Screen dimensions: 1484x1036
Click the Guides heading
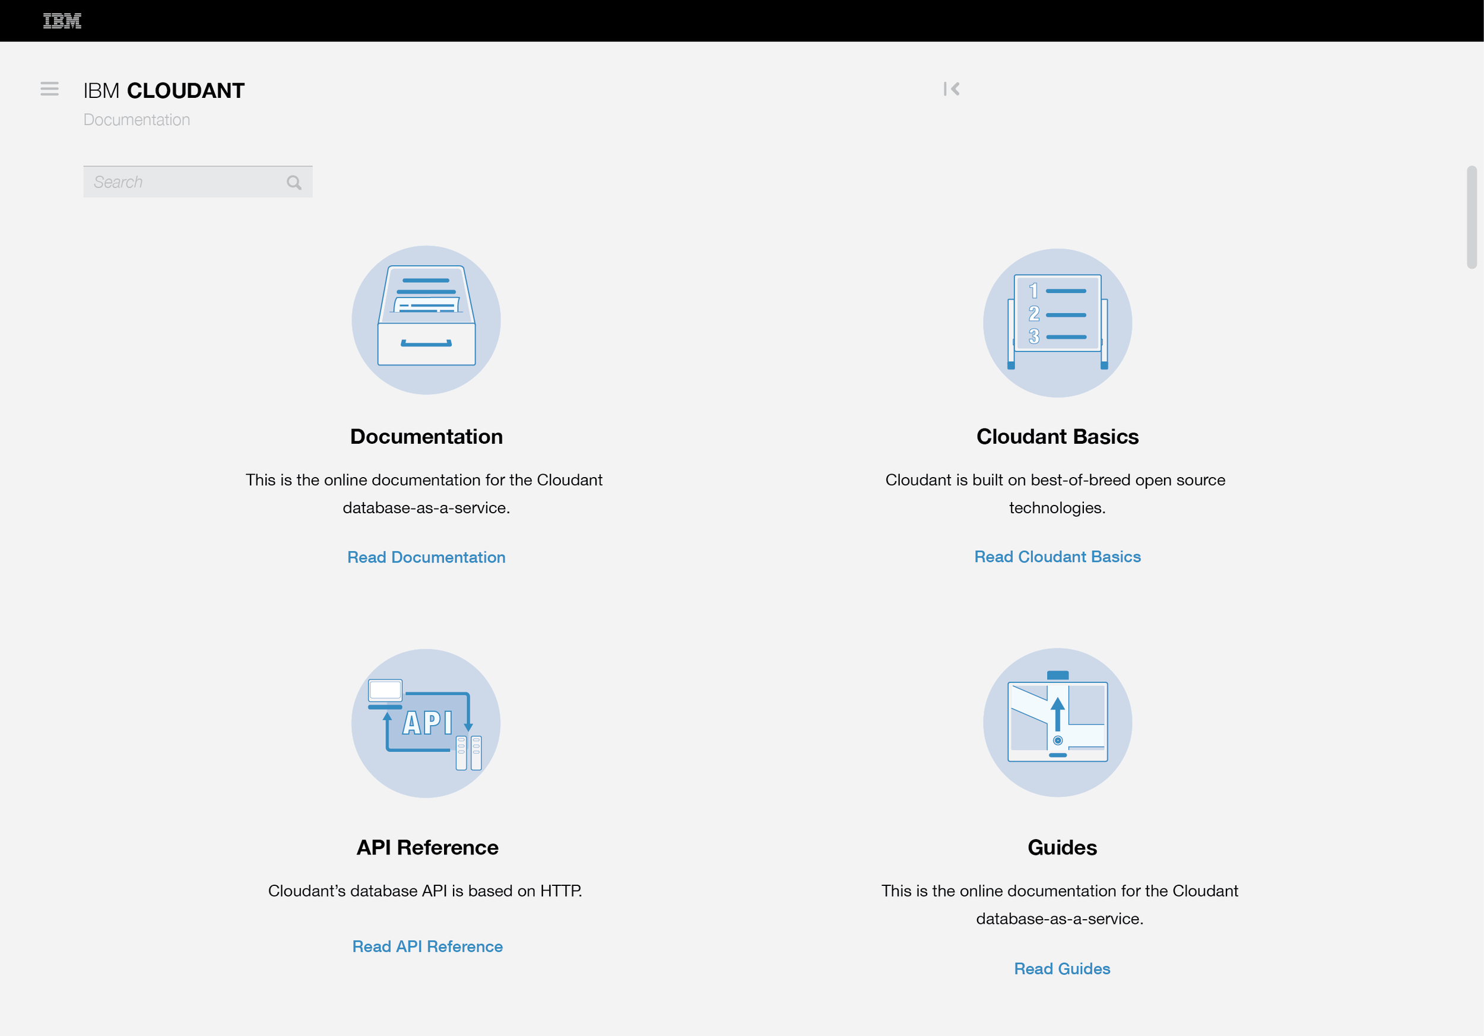pyautogui.click(x=1062, y=847)
